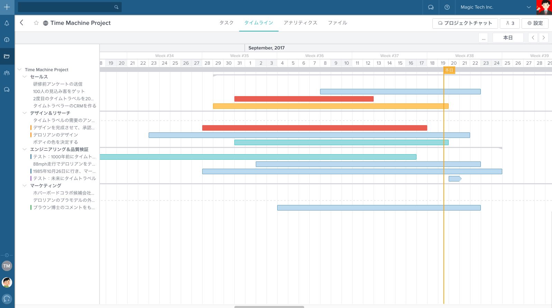Click the small arrow bar for 未来にタイムトラベル
This screenshot has height=308, width=552.
(x=455, y=179)
